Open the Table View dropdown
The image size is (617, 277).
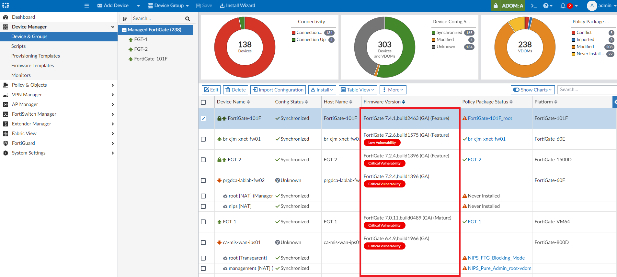tap(358, 90)
